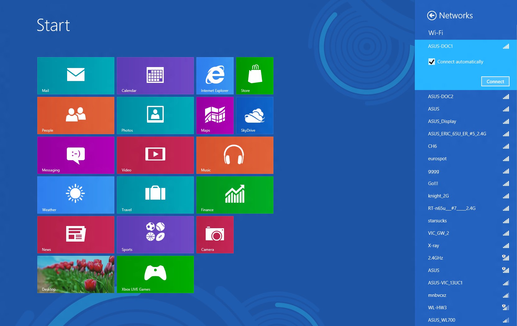Select the CH6 network
The image size is (517, 326).
point(466,146)
